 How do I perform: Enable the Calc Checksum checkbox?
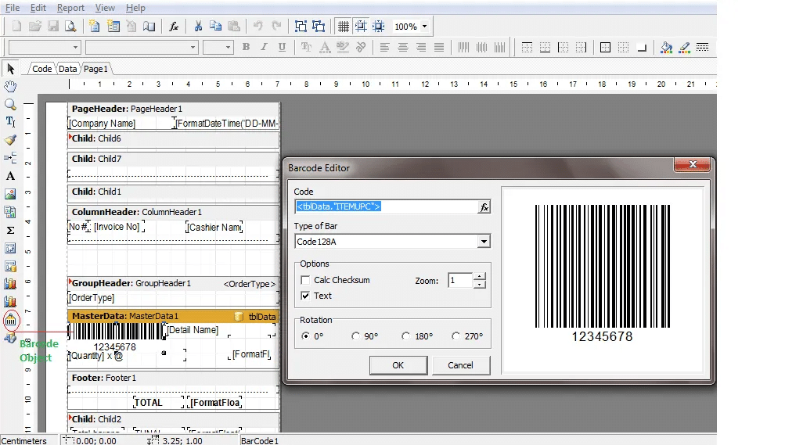coord(306,280)
